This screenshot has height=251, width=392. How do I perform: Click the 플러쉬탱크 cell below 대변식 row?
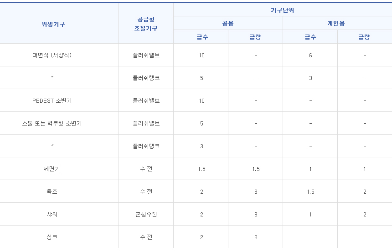[146, 78]
